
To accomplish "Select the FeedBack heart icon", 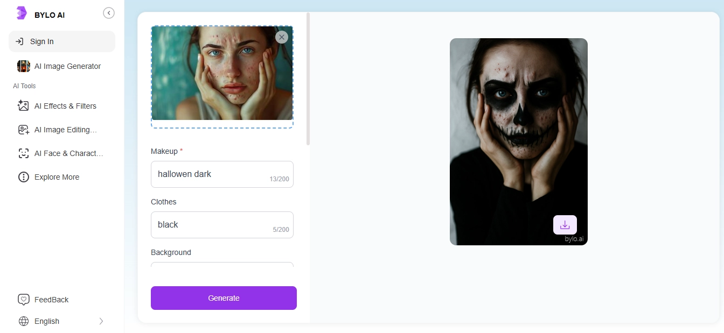I will coord(23,300).
